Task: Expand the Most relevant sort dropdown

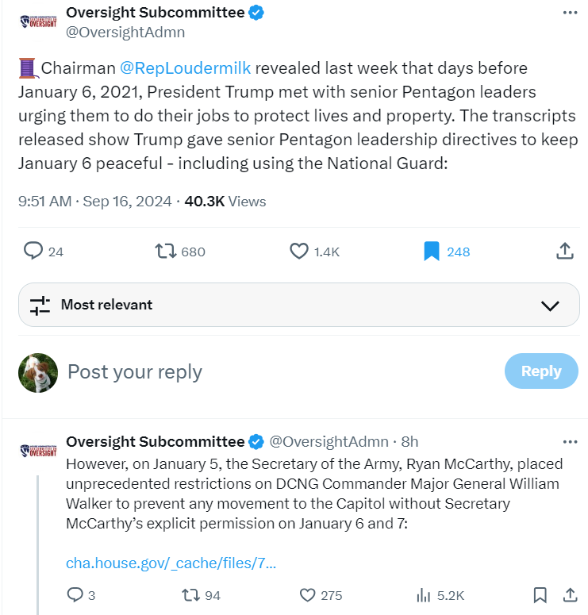Action: click(549, 306)
